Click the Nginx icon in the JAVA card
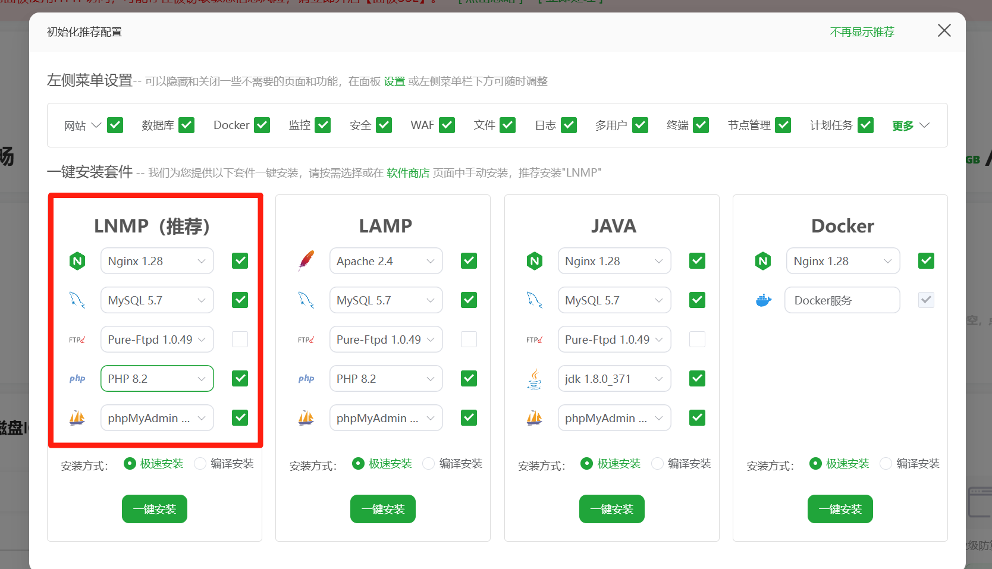The width and height of the screenshot is (992, 569). click(x=535, y=261)
